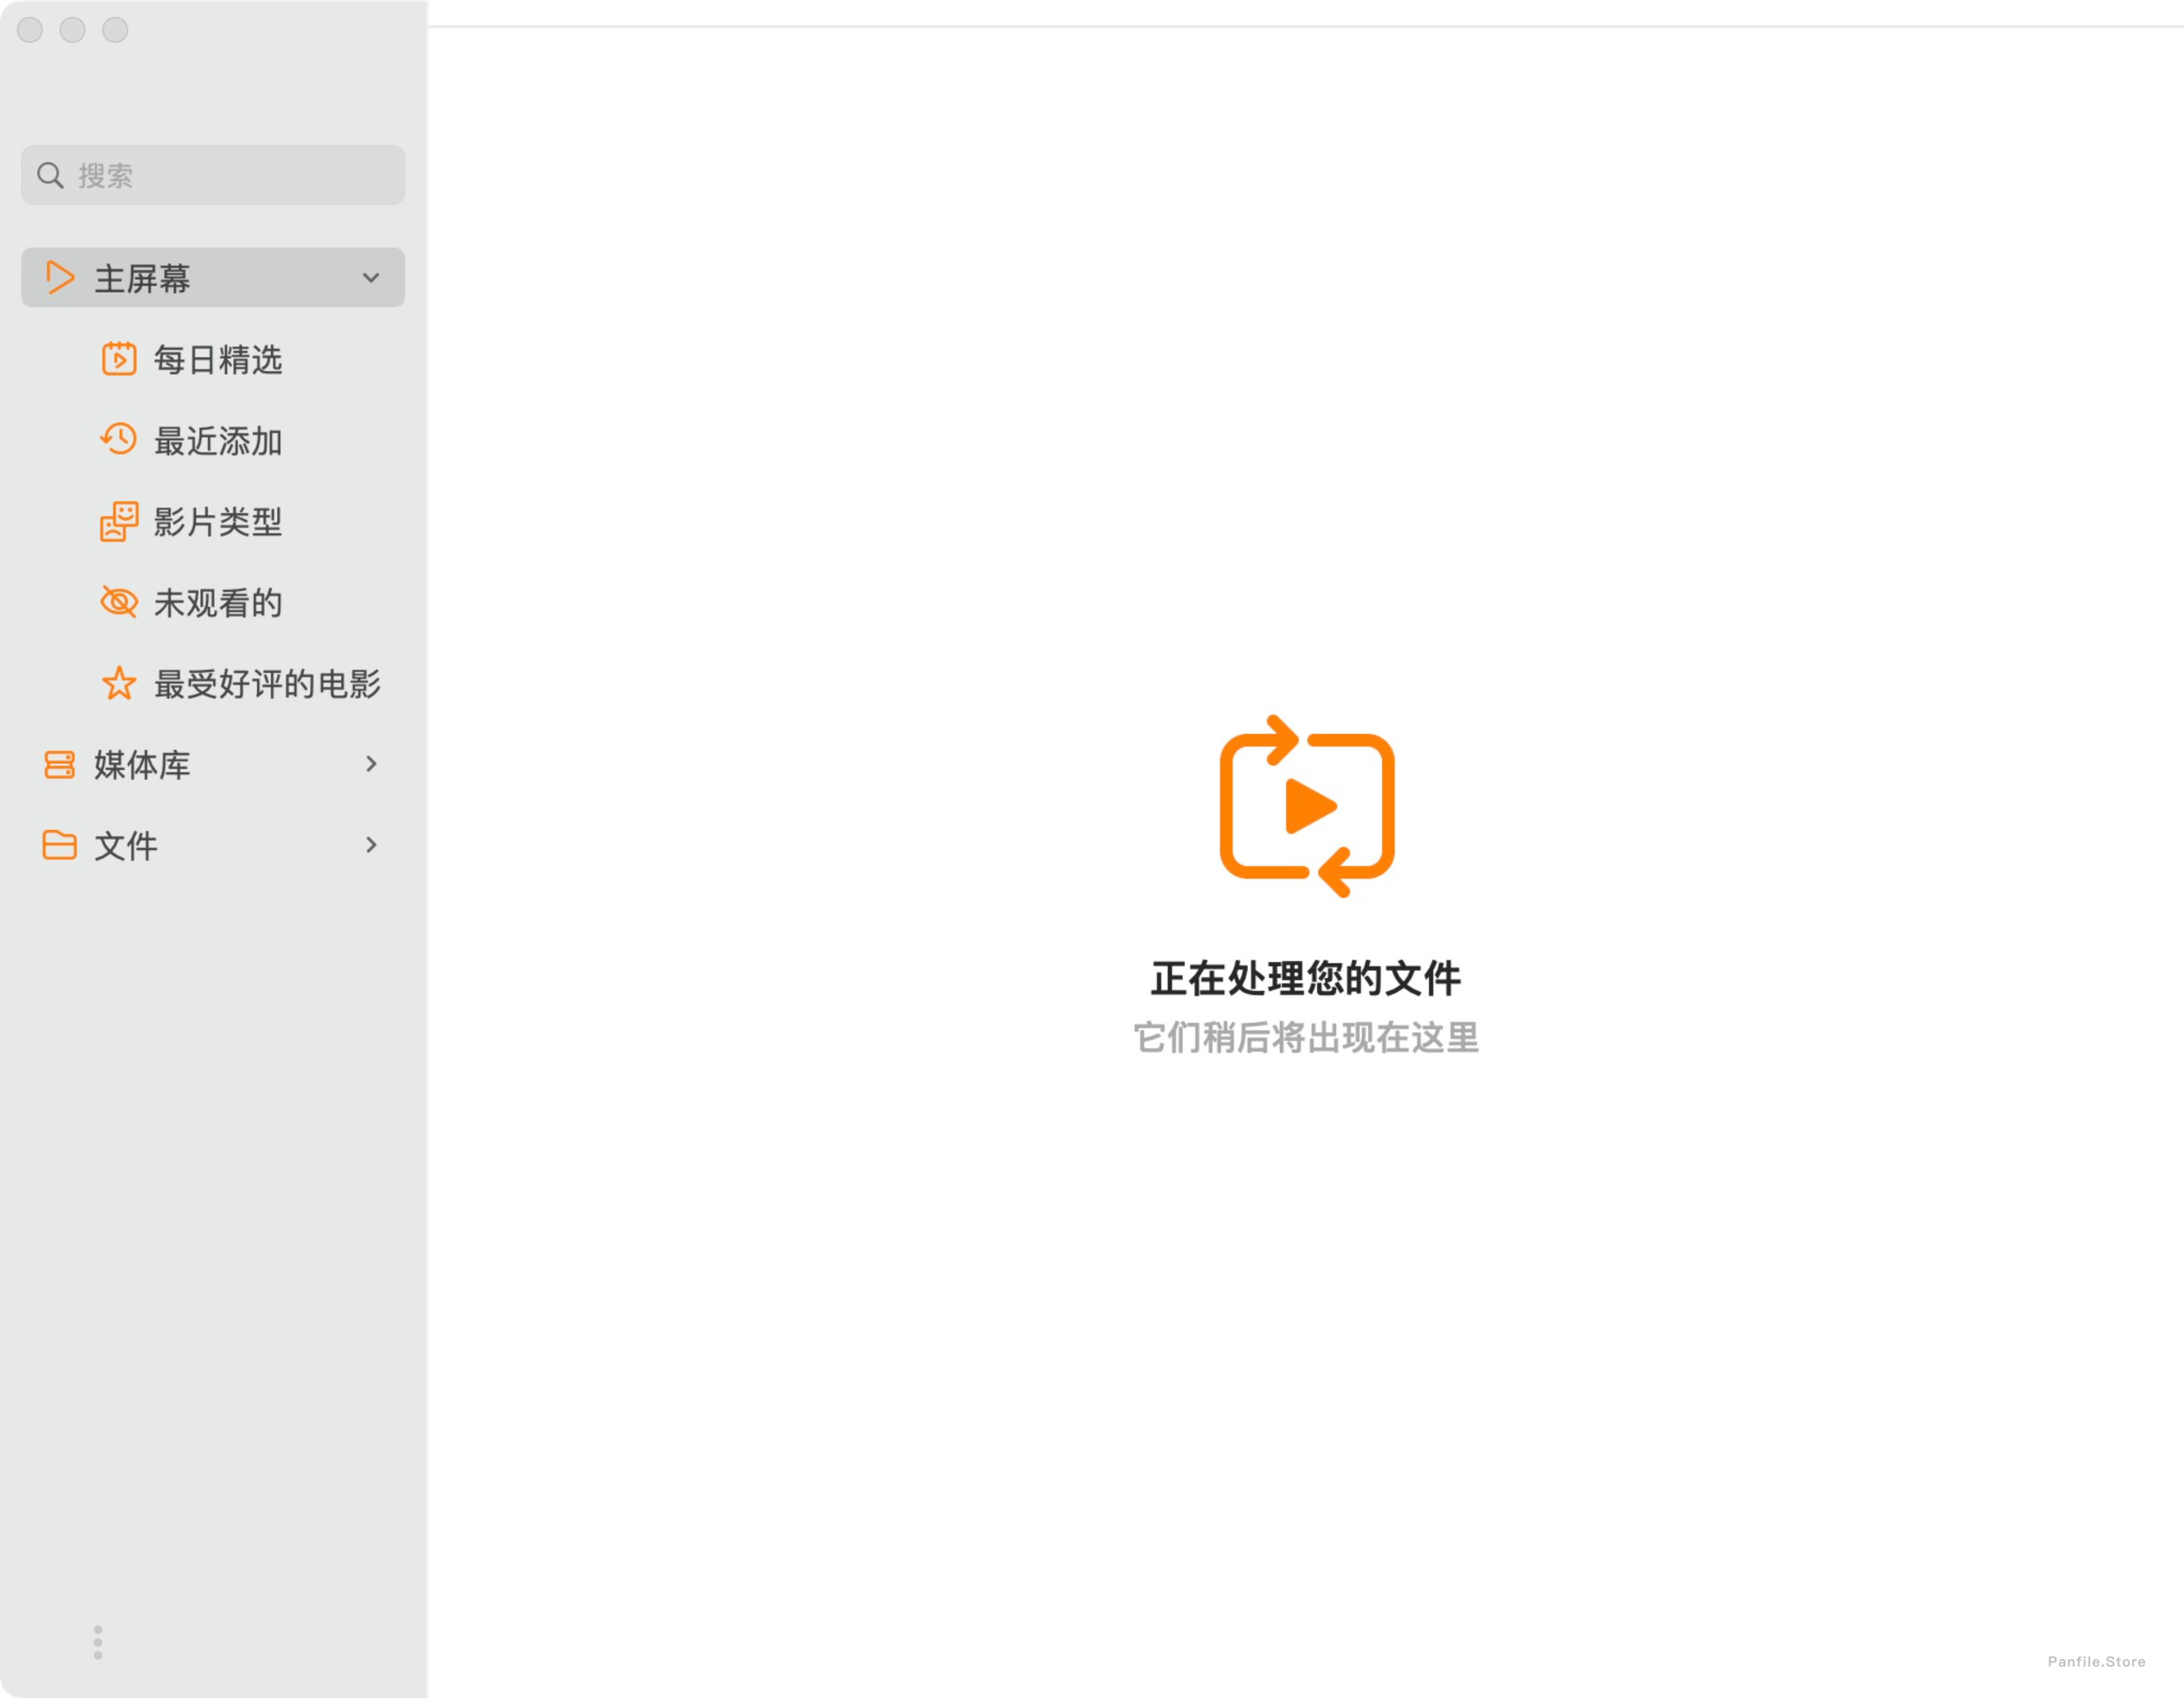
Task: Click the 最受好评的电影 star icon
Action: (119, 683)
